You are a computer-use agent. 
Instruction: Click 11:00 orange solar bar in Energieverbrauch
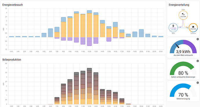click(x=83, y=26)
